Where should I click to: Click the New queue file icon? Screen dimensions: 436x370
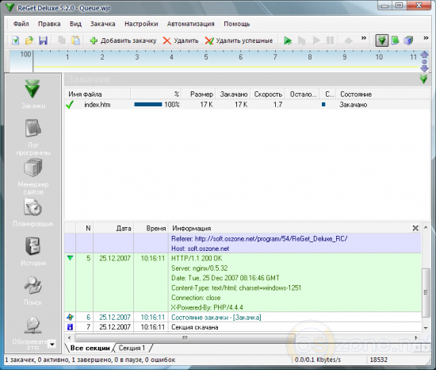tap(16, 40)
